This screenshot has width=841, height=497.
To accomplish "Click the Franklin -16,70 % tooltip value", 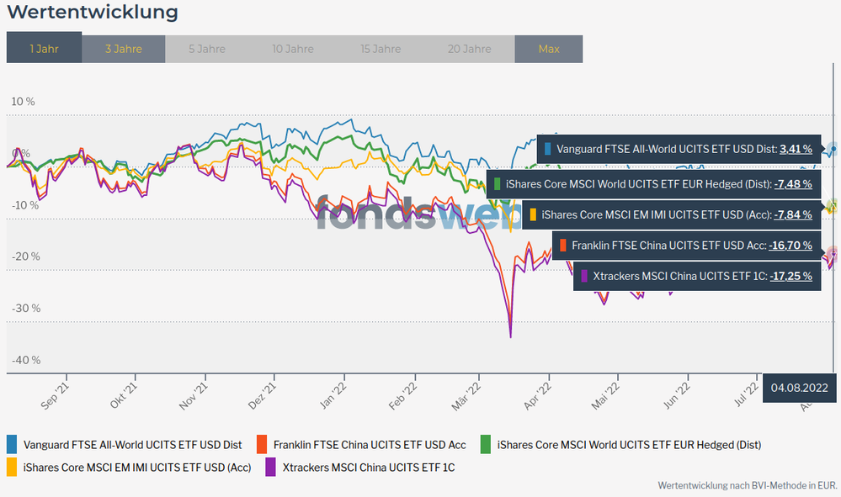I will coord(790,246).
